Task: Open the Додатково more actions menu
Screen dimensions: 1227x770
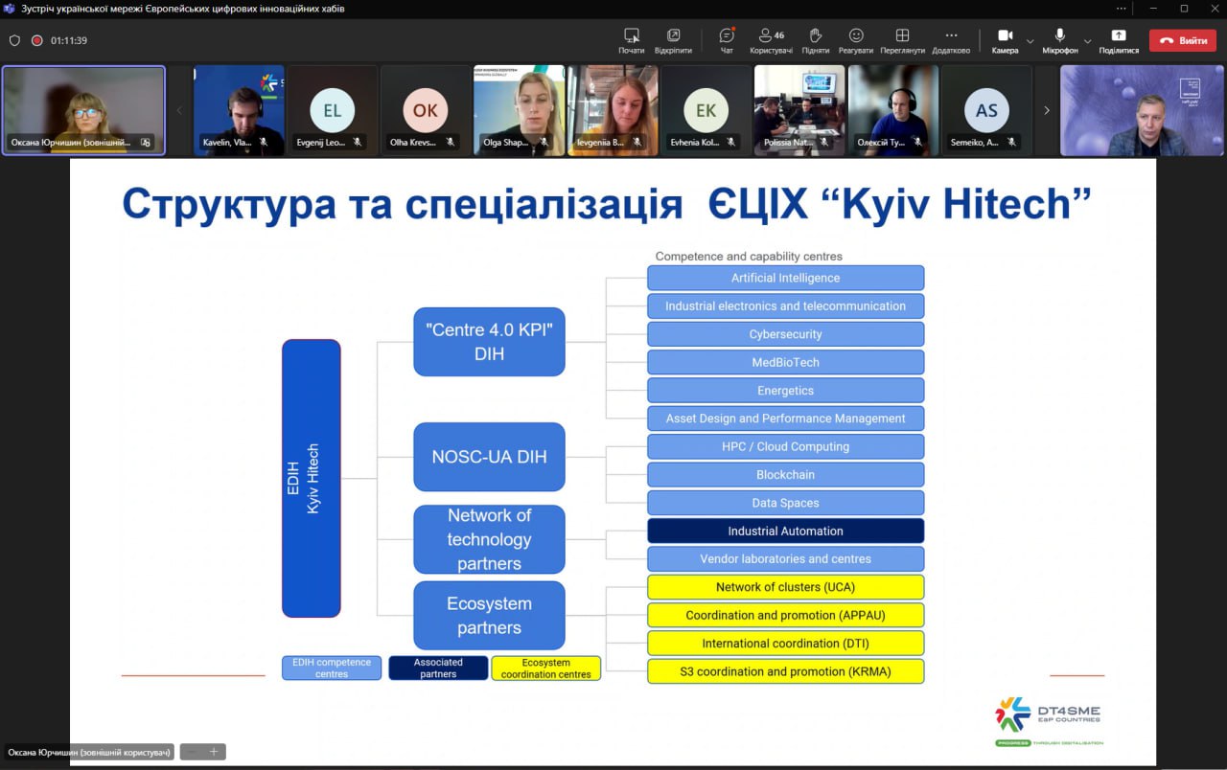Action: [951, 36]
